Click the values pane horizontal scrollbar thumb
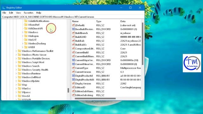Image resolution: width=203 pixels, height=114 pixels. 95,98
